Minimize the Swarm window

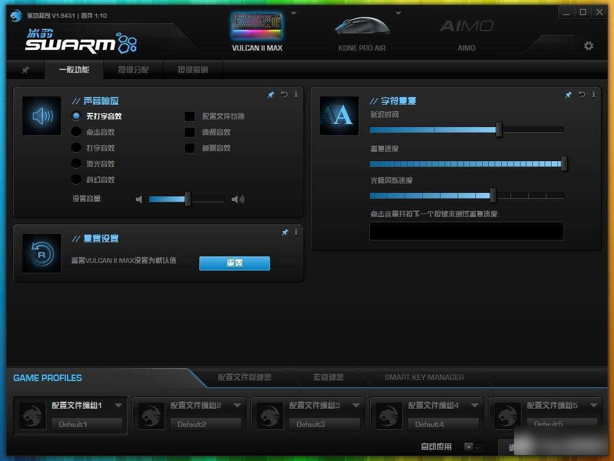(x=566, y=12)
